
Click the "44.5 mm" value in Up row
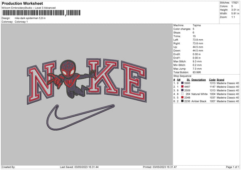click(x=198, y=47)
